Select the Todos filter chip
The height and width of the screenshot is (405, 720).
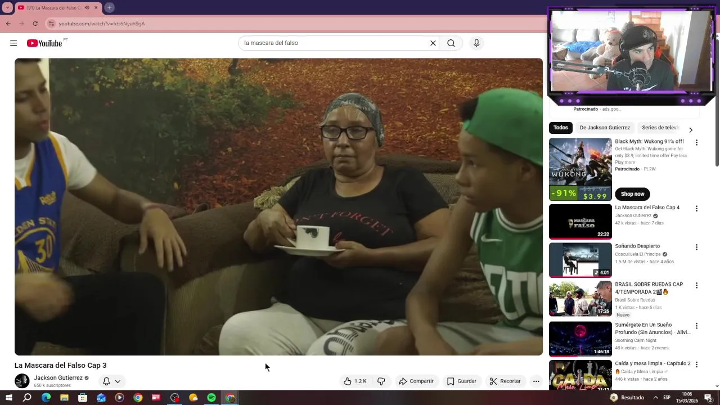(x=561, y=128)
